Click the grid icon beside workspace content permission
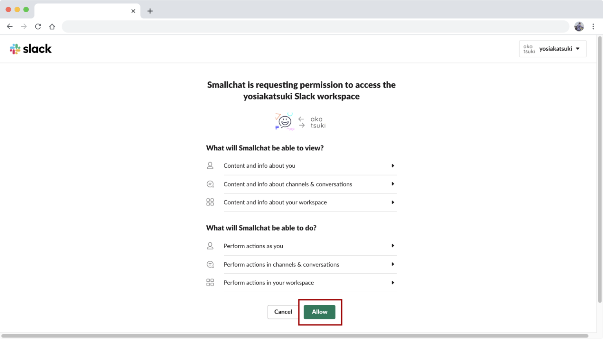Viewport: 603px width, 339px height. [210, 202]
